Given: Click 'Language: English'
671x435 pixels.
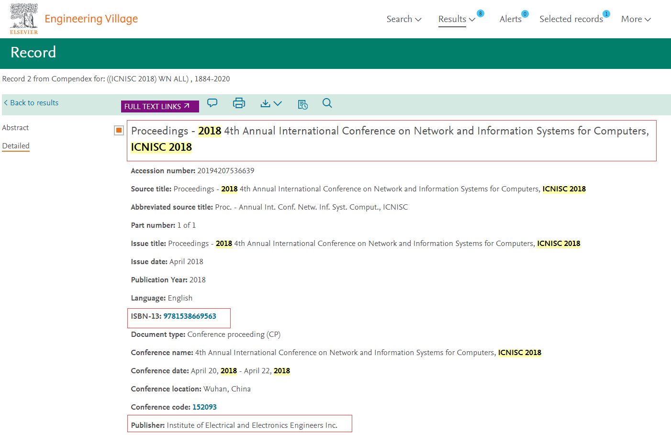Looking at the screenshot, I should [x=162, y=298].
